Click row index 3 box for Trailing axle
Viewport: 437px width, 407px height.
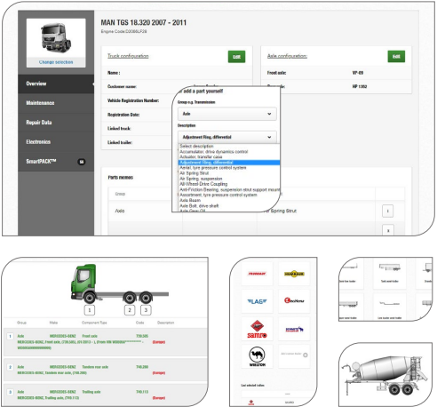(x=10, y=392)
